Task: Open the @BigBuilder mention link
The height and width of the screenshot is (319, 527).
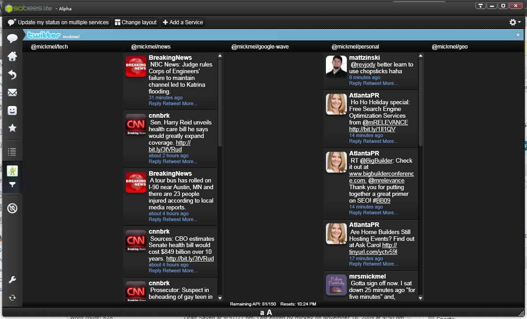Action: (377, 160)
